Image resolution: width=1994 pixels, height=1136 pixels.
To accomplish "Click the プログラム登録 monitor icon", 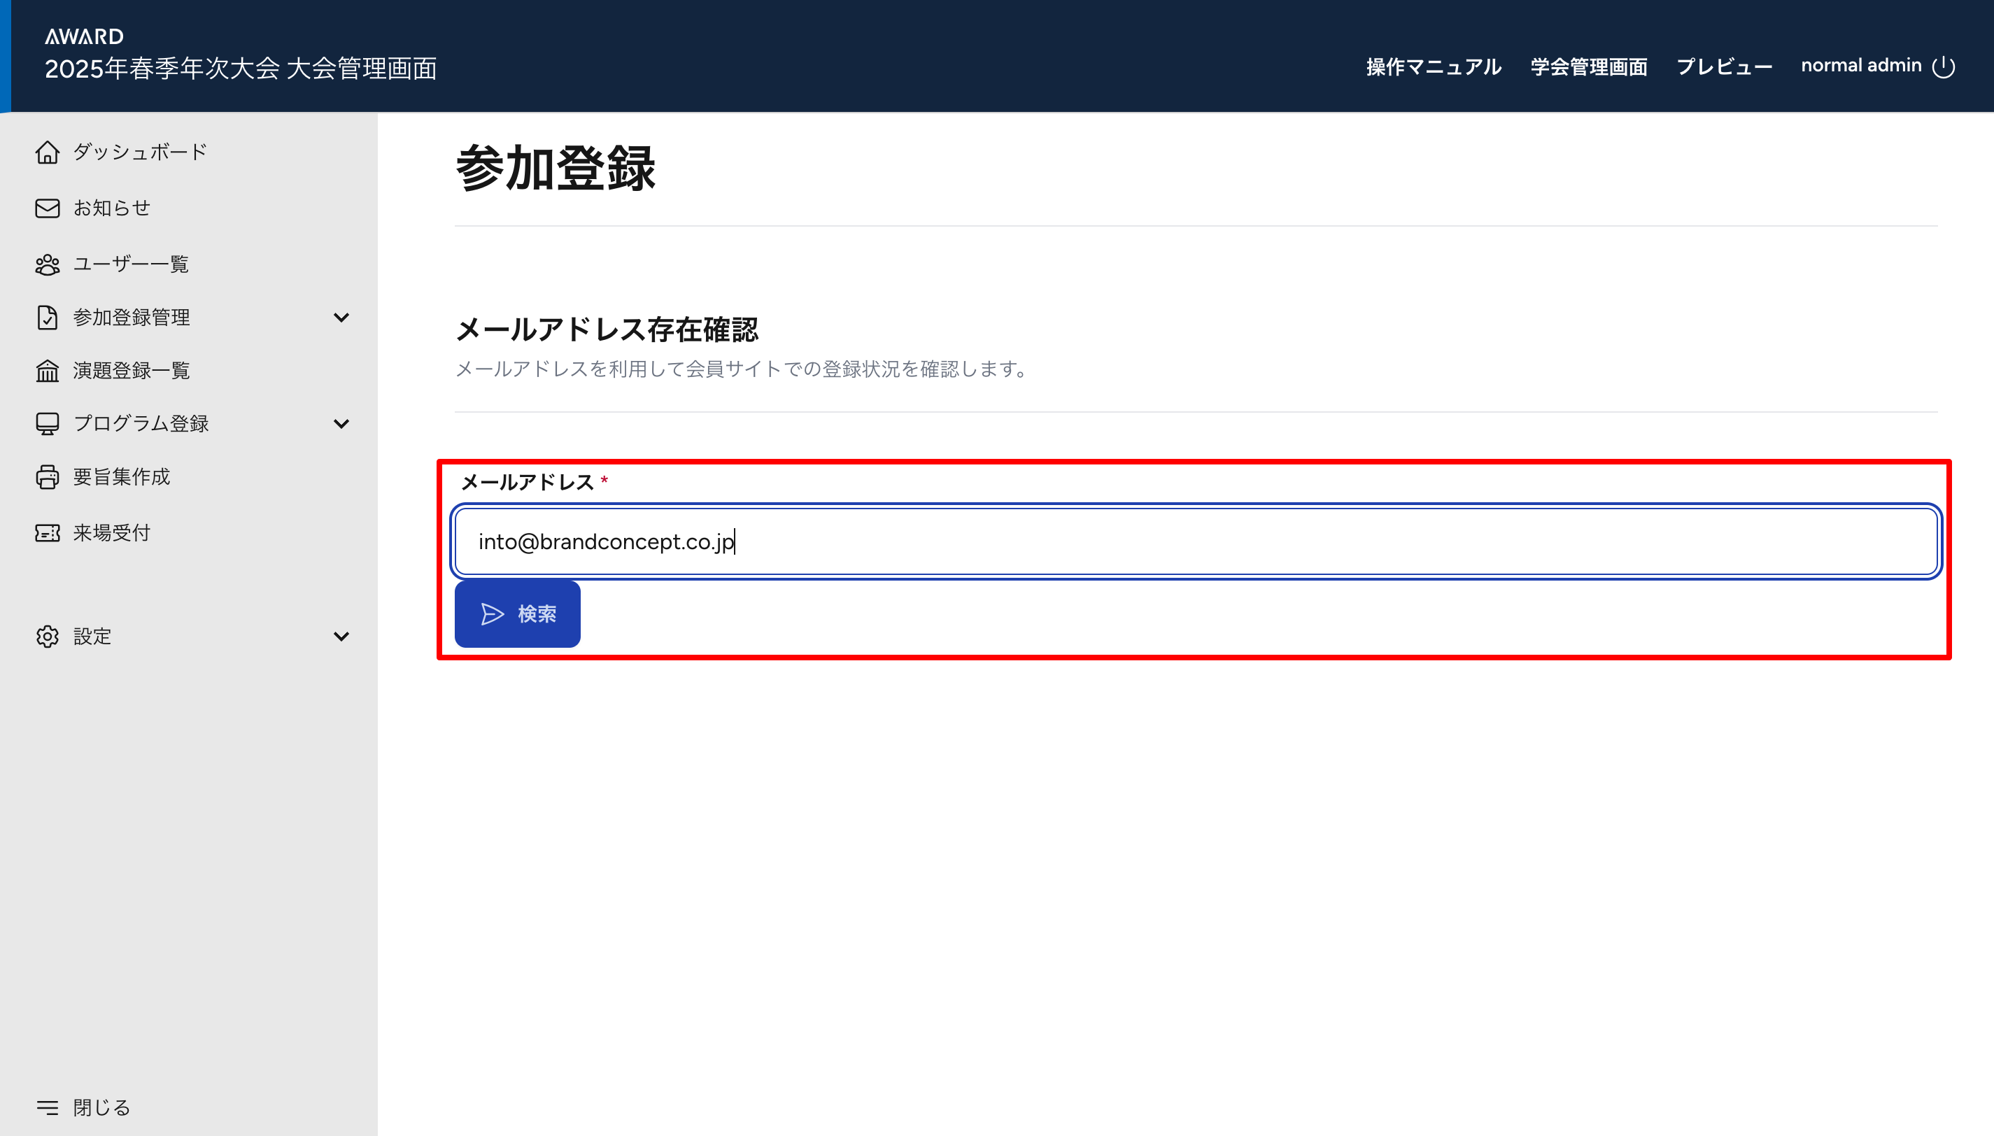I will tap(48, 424).
